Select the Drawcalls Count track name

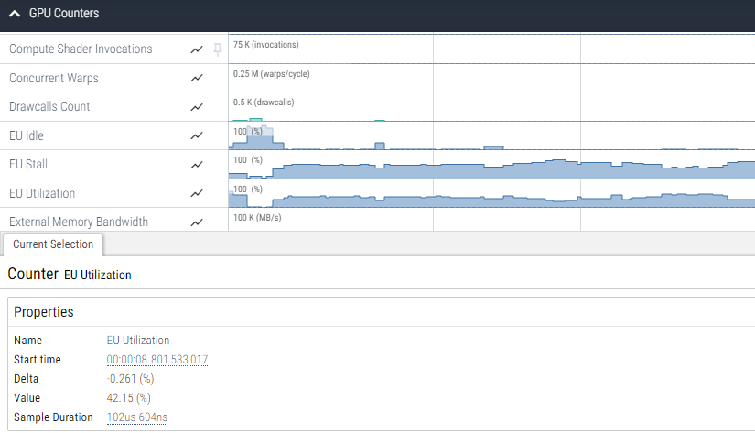coord(49,106)
